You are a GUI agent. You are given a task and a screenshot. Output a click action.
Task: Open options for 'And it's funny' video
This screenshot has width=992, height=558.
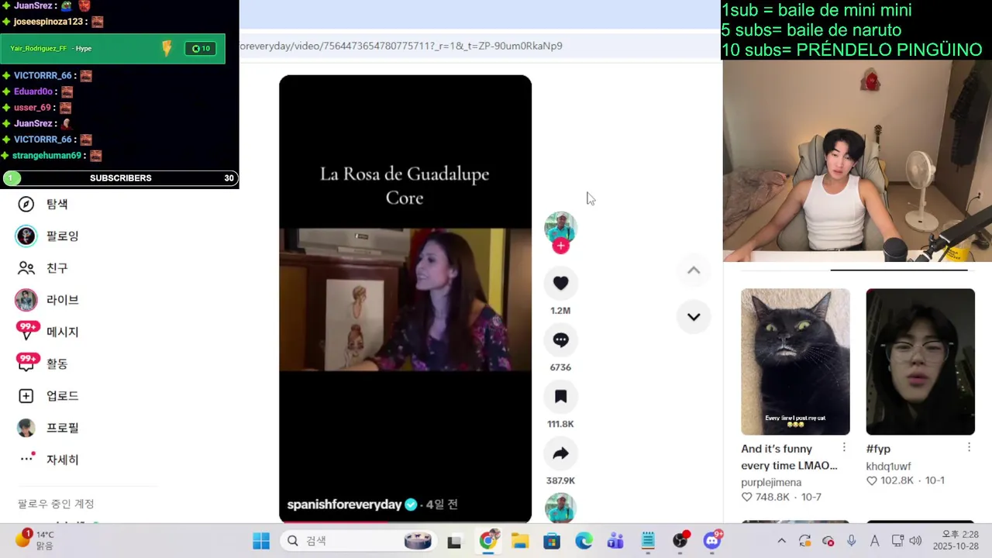coord(844,448)
